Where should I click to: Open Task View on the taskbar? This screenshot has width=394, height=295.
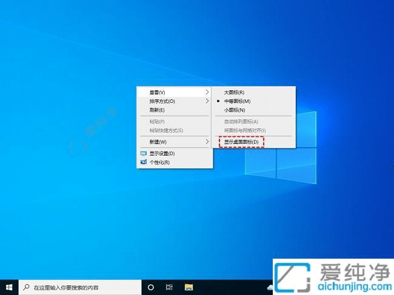click(169, 287)
